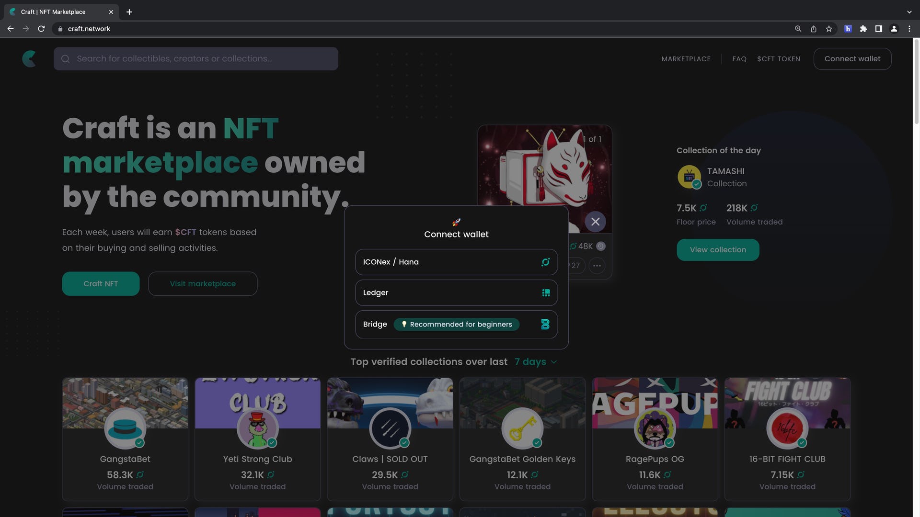
Task: Click the GangstaBet hat avatar
Action: [x=125, y=428]
